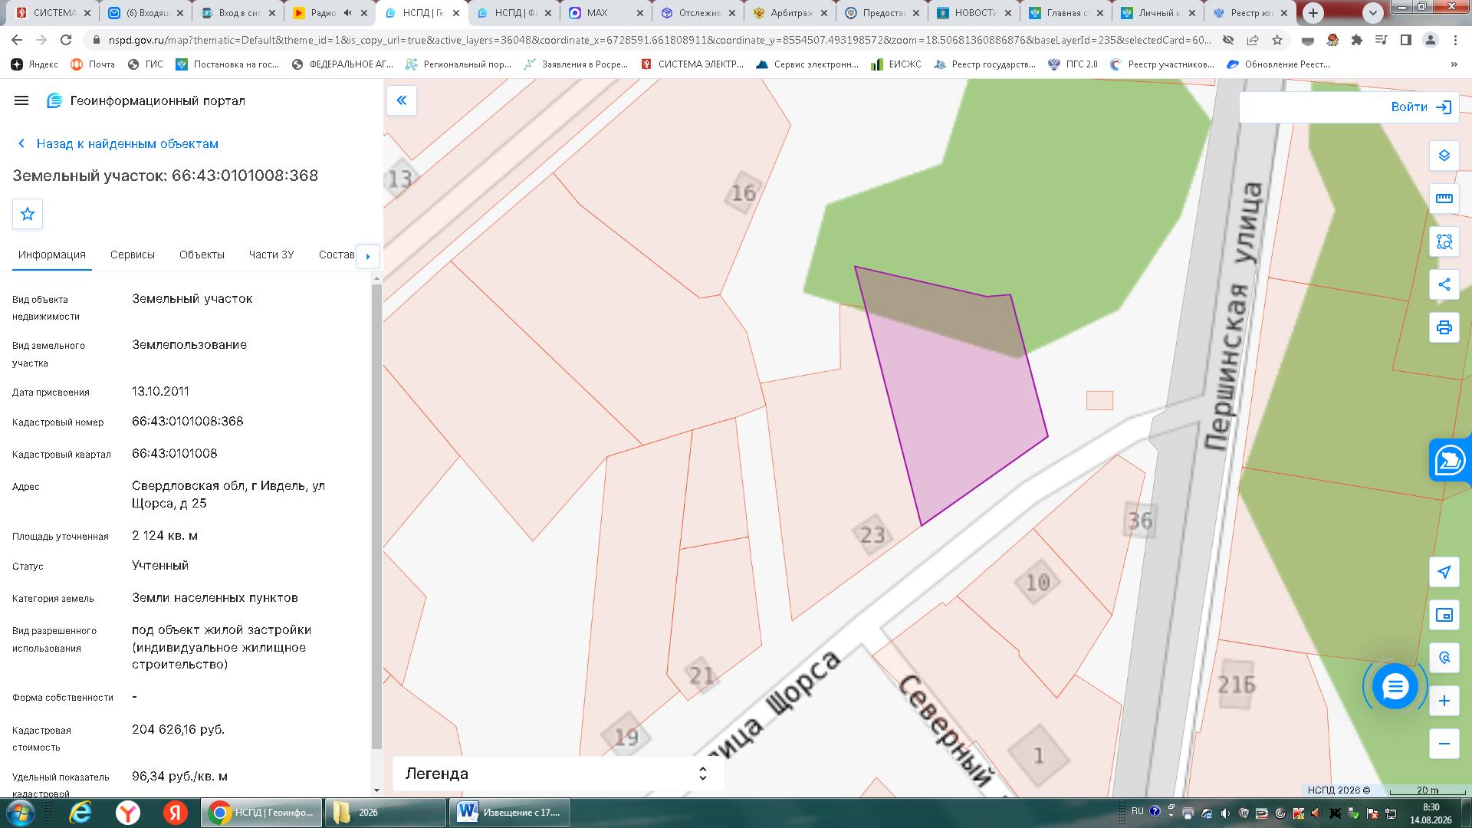Select the ruler measurement tool

coord(1444,199)
